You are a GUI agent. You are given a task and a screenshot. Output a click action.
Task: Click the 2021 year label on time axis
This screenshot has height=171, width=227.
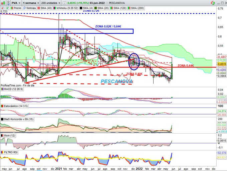(x=59, y=169)
